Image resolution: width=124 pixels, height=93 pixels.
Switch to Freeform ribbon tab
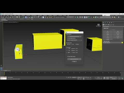pyautogui.click(x=9, y=19)
